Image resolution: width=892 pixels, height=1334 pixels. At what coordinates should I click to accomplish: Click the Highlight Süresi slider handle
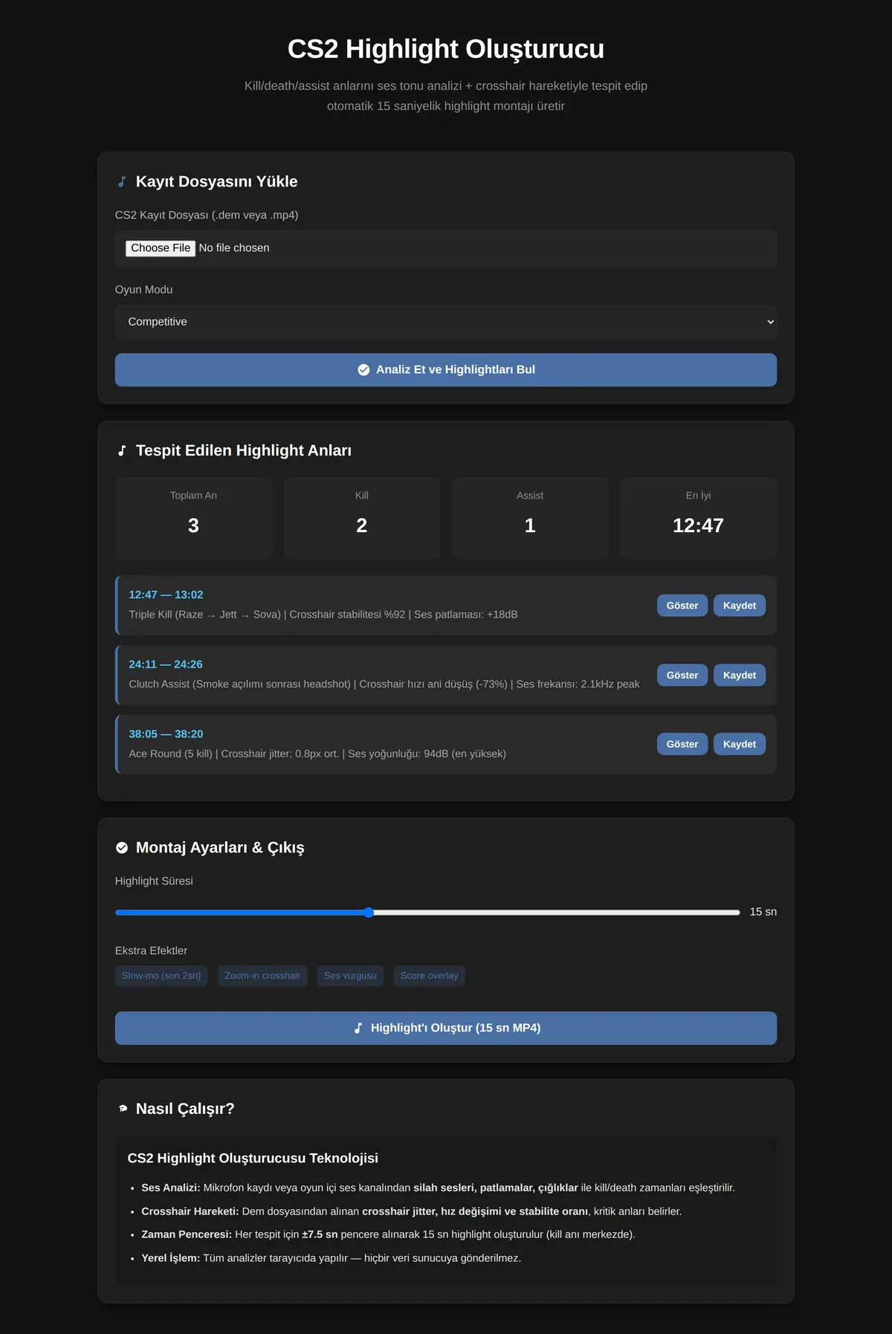tap(369, 913)
